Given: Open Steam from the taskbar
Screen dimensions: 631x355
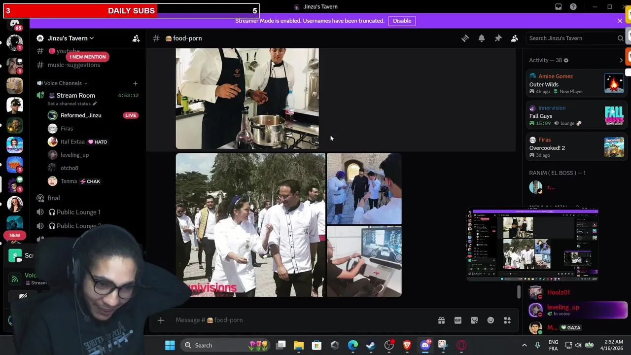Looking at the screenshot, I should pyautogui.click(x=371, y=345).
